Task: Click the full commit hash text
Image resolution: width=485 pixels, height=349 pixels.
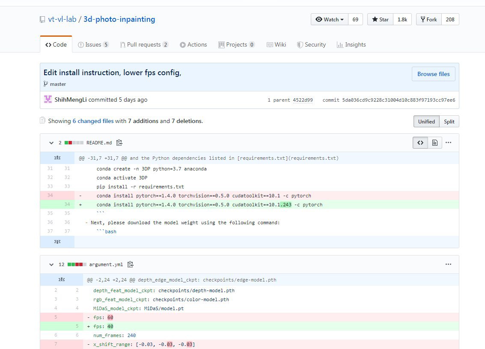Action: [x=399, y=100]
